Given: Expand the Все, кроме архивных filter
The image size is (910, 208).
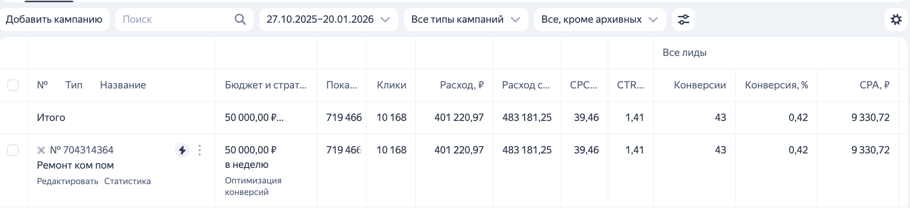Looking at the screenshot, I should [x=599, y=19].
